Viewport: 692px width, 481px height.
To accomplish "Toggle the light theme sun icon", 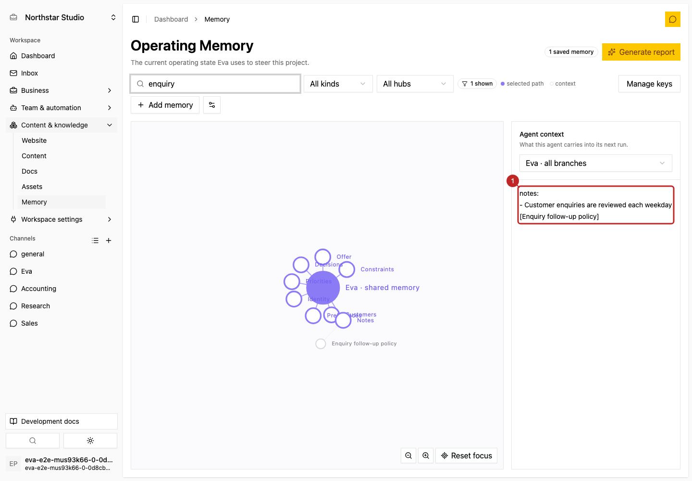I will point(90,441).
